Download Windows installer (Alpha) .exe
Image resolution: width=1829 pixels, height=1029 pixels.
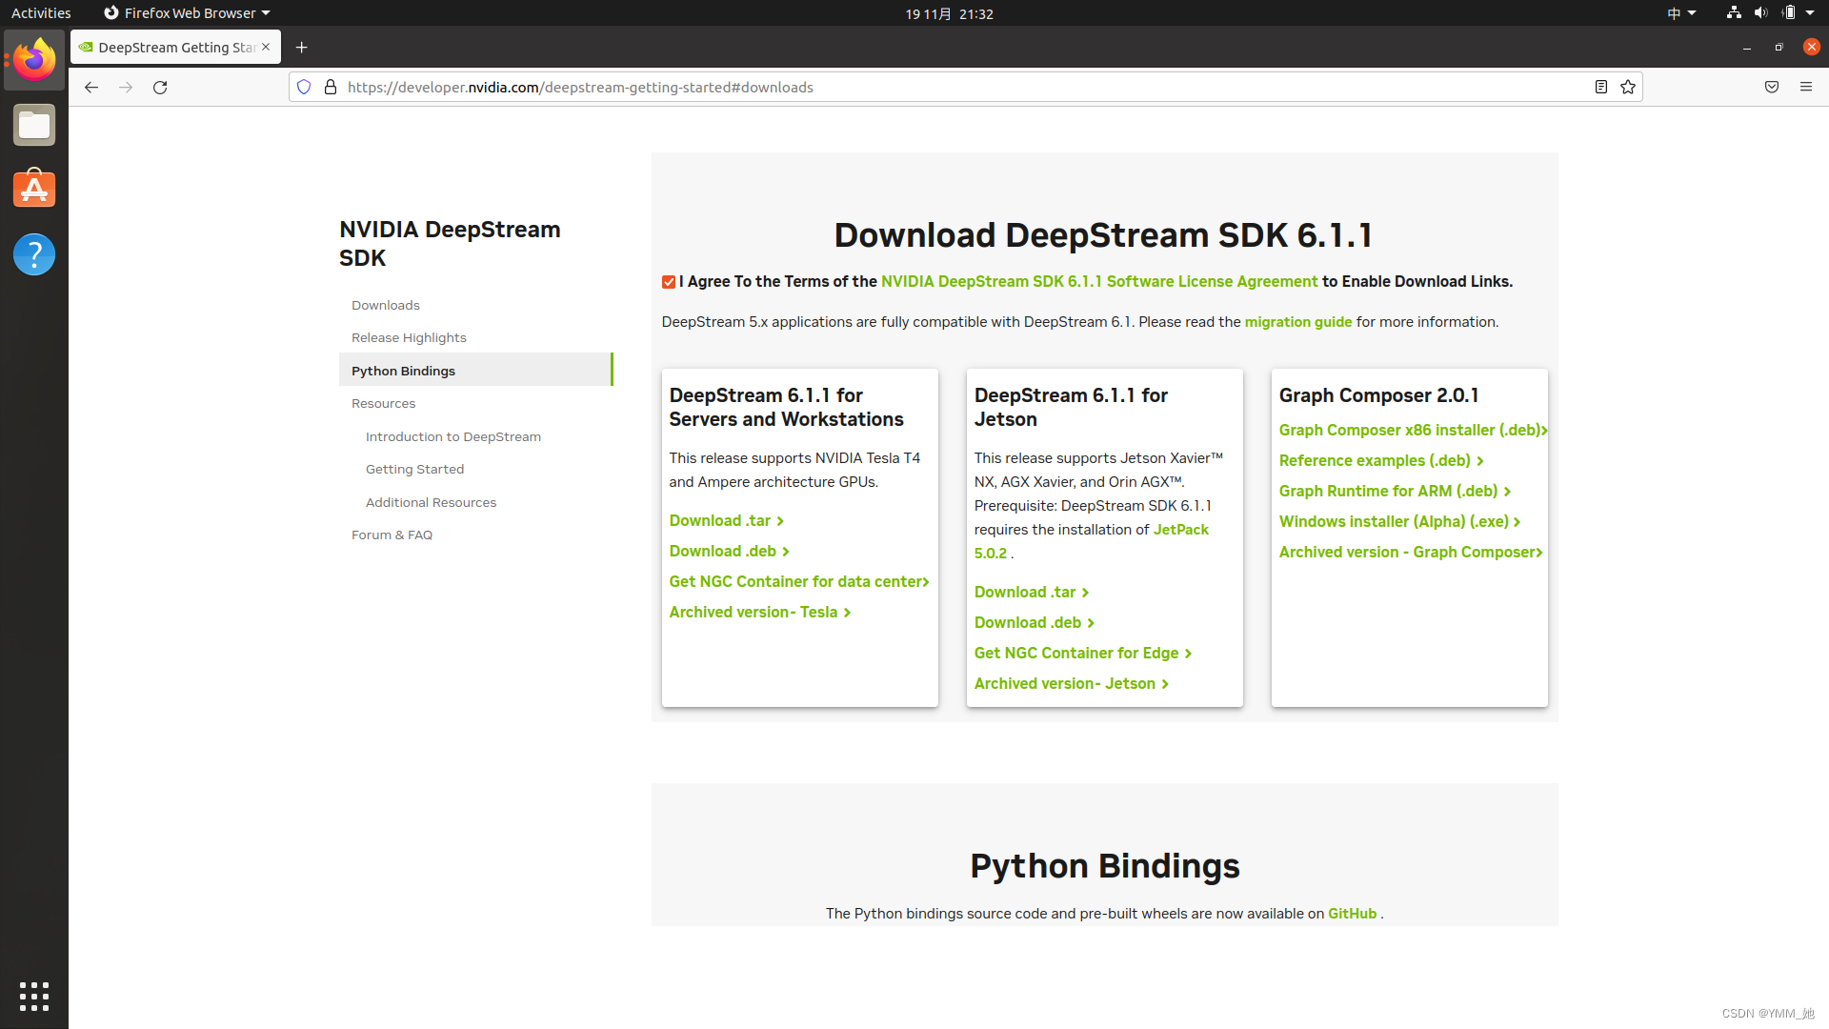(x=1399, y=521)
